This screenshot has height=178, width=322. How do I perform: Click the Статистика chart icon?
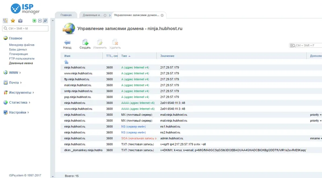(6, 102)
